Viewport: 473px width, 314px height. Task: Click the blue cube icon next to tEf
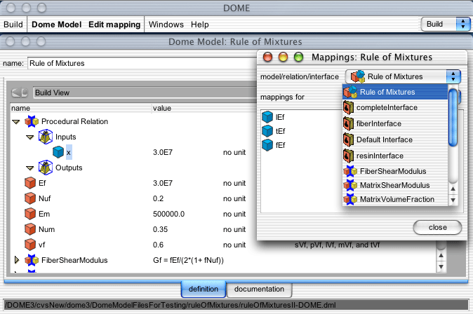pyautogui.click(x=267, y=131)
